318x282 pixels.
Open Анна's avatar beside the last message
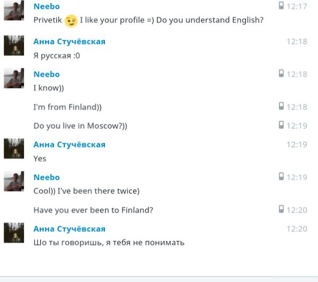pyautogui.click(x=13, y=233)
